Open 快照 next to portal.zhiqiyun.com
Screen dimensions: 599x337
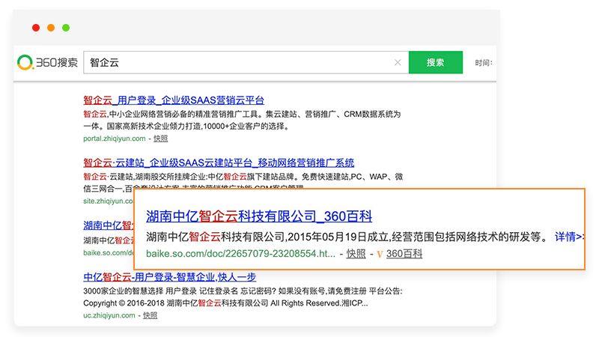(x=160, y=139)
